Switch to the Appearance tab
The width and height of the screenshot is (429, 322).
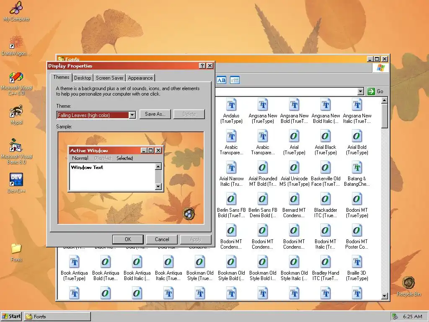tap(140, 78)
